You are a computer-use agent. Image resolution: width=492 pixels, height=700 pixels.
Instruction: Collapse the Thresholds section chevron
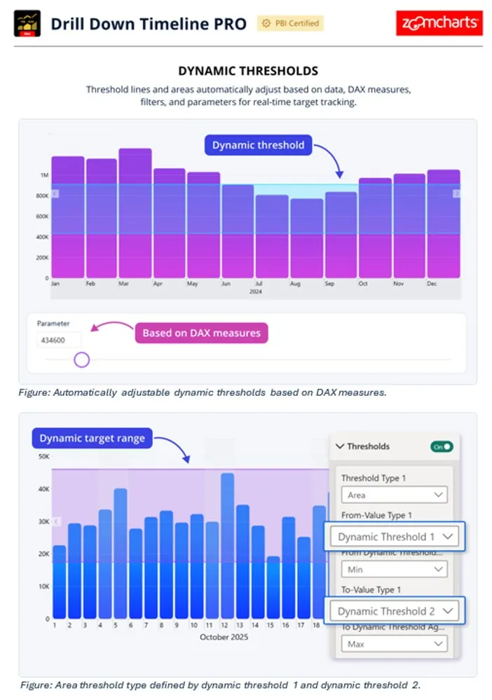(340, 446)
